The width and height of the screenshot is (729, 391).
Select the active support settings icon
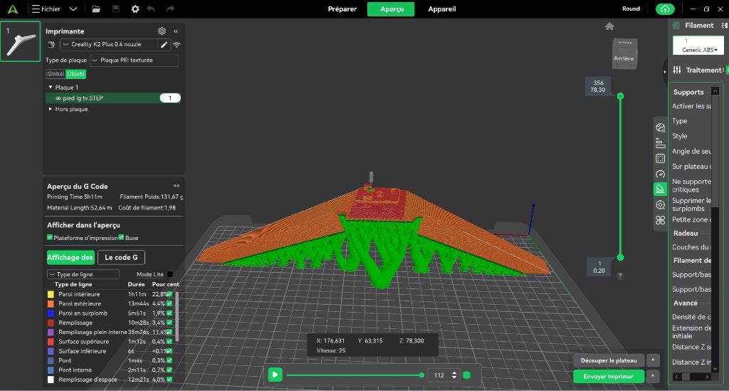point(660,189)
